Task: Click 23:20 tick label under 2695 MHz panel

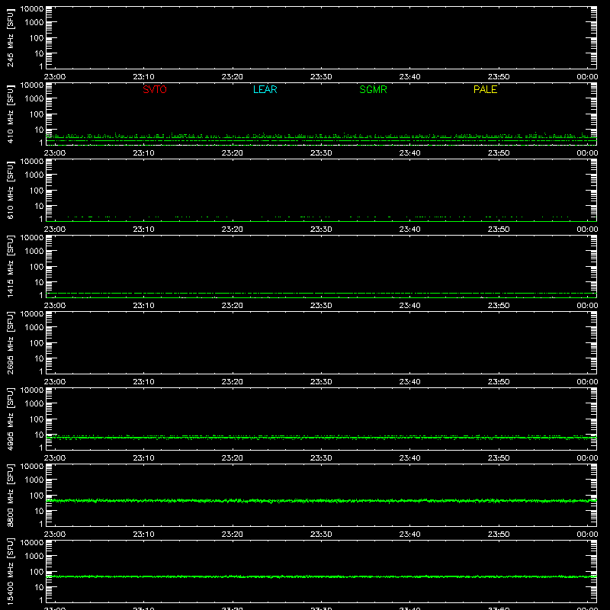Action: (233, 382)
